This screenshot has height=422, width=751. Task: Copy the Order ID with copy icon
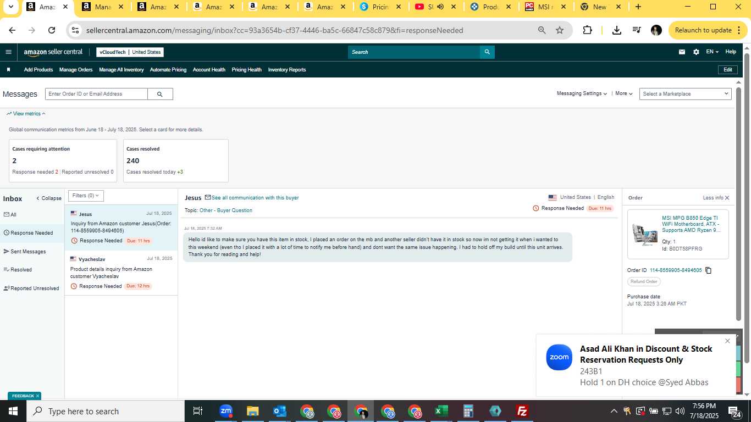click(708, 270)
